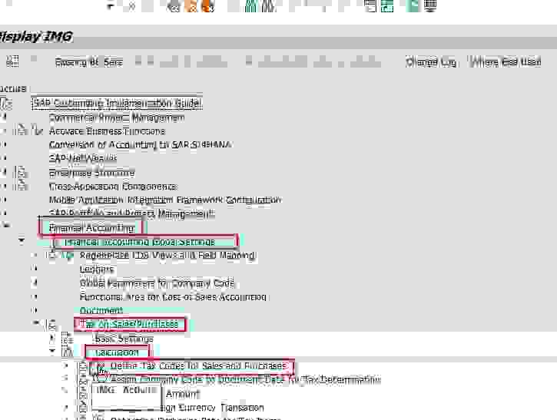Click the Existing BC Sets button
Viewport: 557px width, 420px height.
[x=89, y=62]
